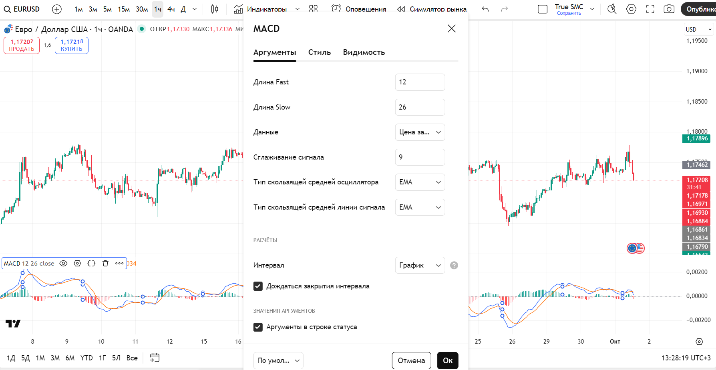This screenshot has width=716, height=370.
Task: Switch to the "Стиль" tab
Action: (319, 52)
